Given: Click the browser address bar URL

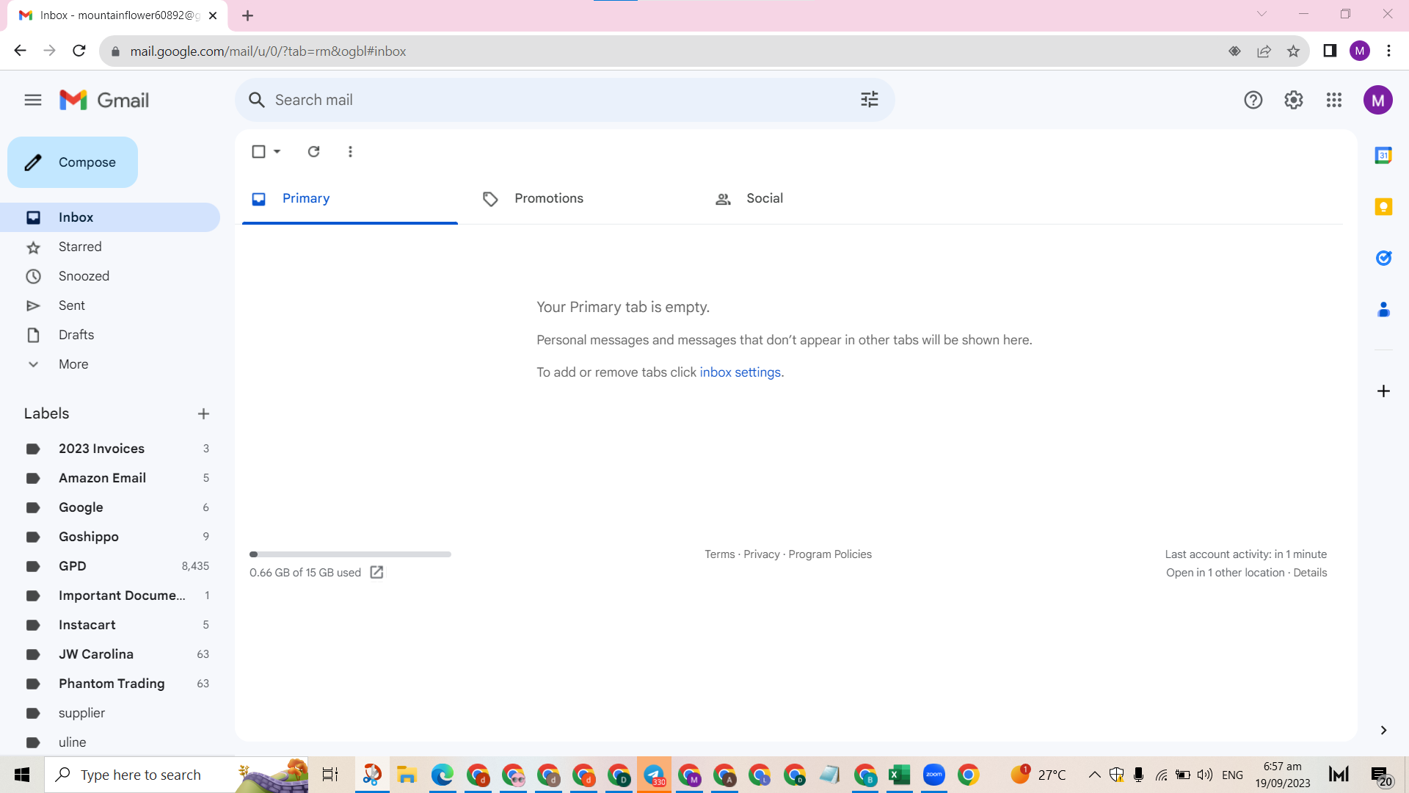Looking at the screenshot, I should (268, 51).
